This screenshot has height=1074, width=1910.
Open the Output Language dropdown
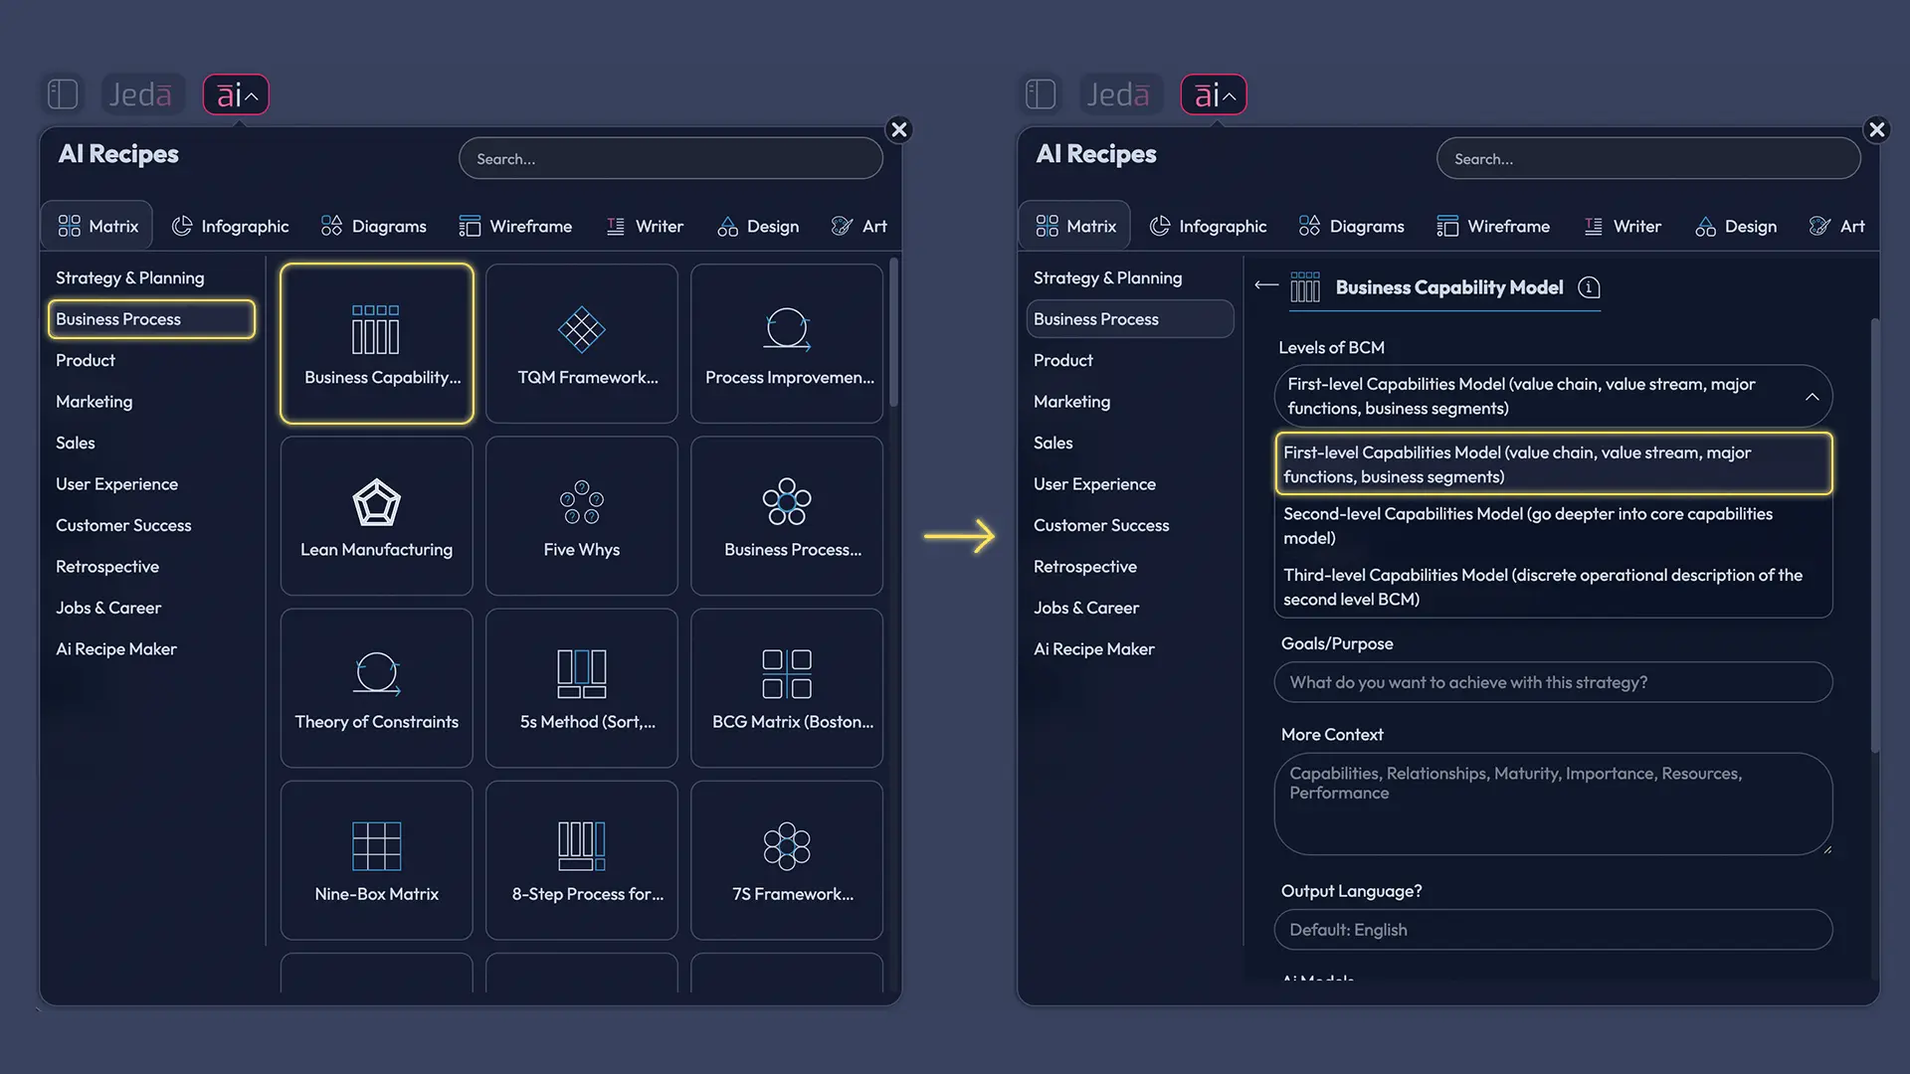(1553, 929)
